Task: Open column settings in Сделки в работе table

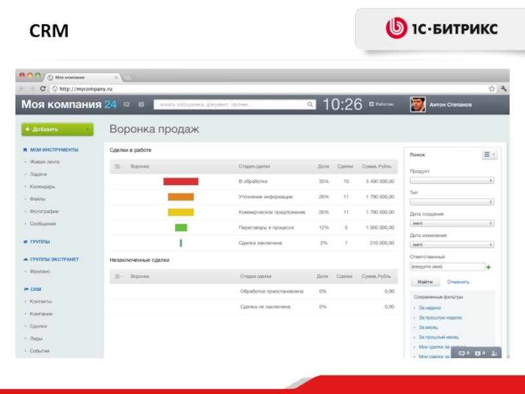Action: click(118, 166)
